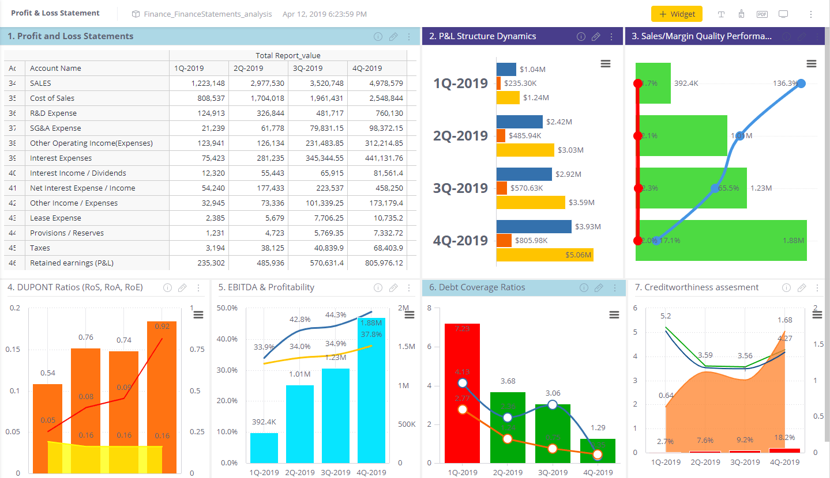Screen dimensions: 830x478
Task: Click the 38,125 Taxes value cell
Action: (257, 248)
